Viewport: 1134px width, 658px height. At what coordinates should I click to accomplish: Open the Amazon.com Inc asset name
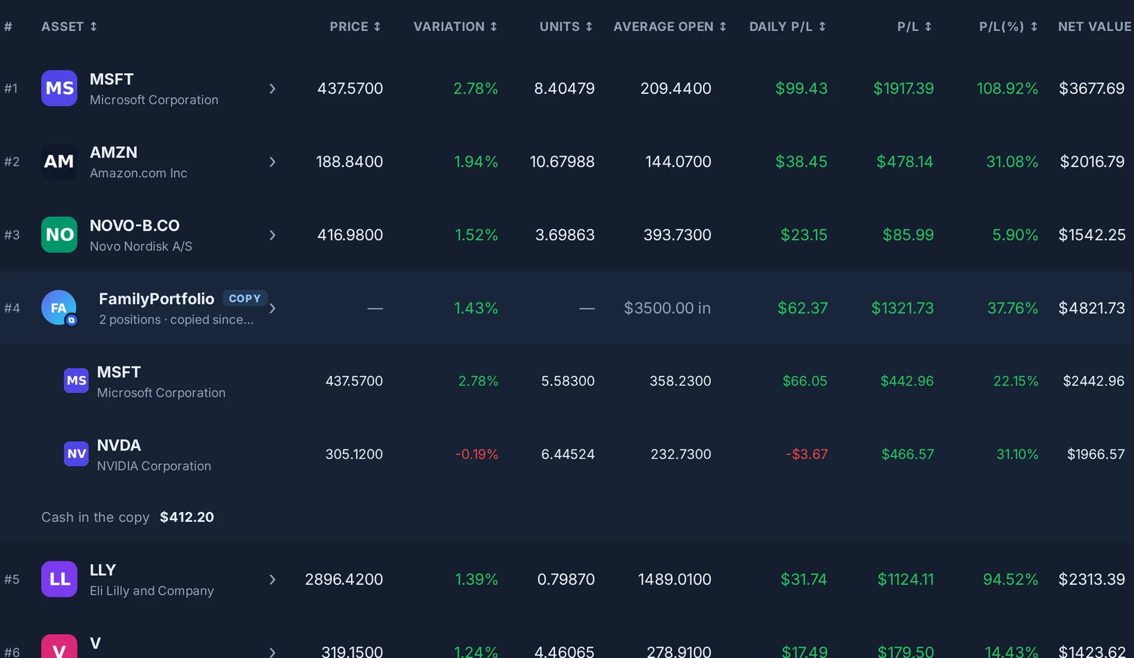pyautogui.click(x=139, y=173)
